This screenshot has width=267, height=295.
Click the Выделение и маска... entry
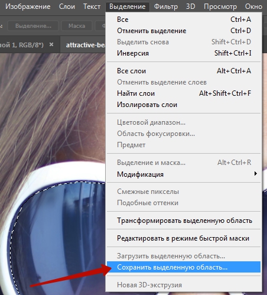(x=184, y=163)
